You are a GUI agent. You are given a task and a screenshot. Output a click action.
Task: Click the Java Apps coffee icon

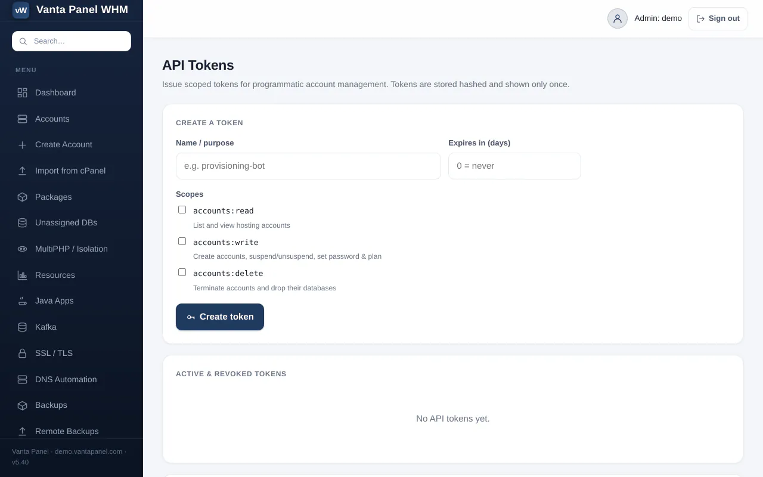(x=22, y=301)
